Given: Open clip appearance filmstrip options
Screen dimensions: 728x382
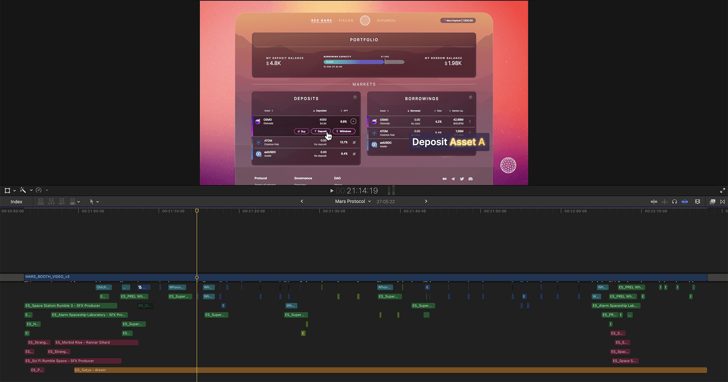Looking at the screenshot, I should (x=697, y=202).
